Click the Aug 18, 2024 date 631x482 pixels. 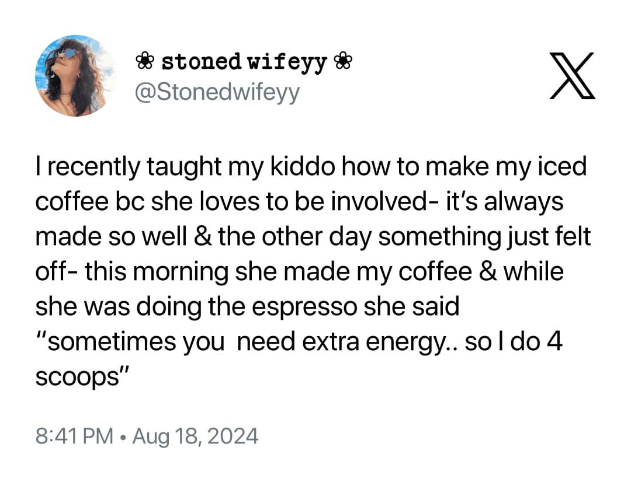(x=195, y=436)
